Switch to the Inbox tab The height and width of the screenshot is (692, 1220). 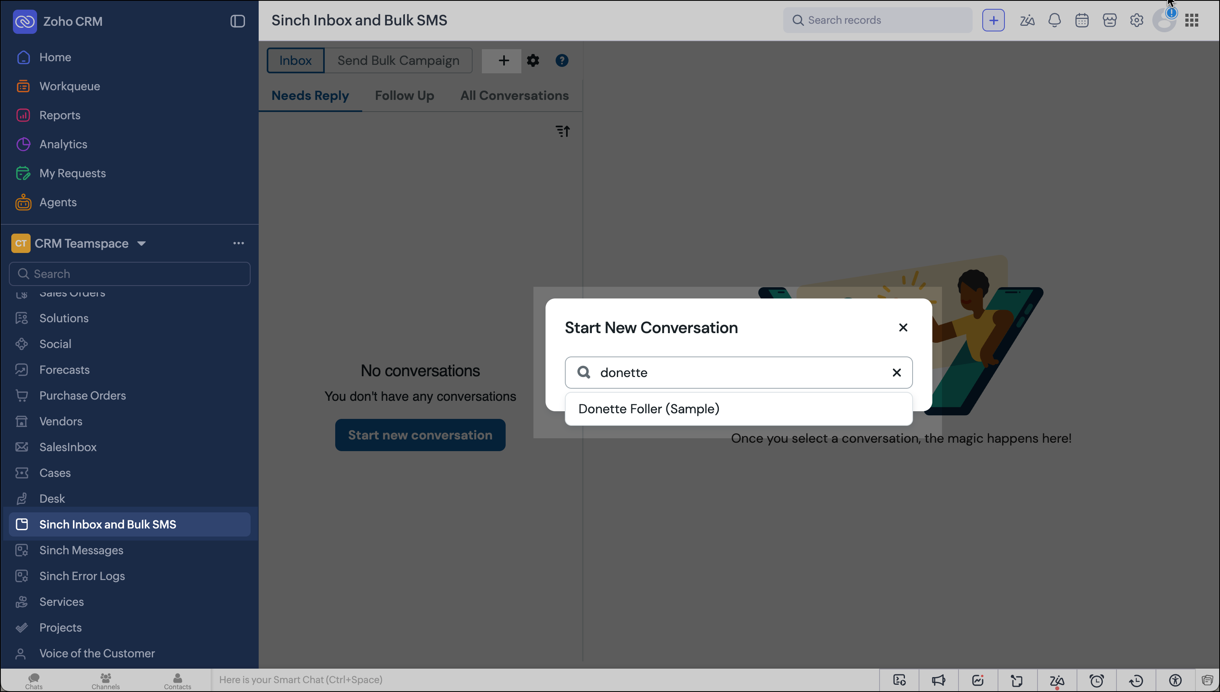[295, 60]
